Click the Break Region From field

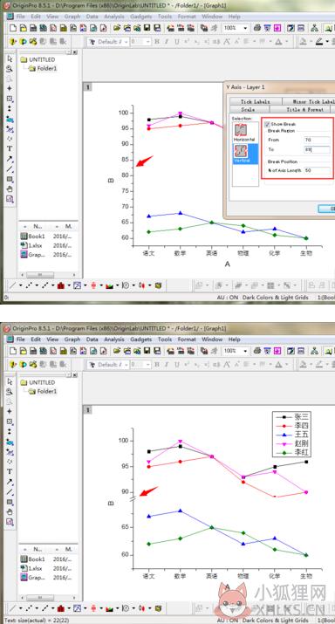tap(317, 140)
